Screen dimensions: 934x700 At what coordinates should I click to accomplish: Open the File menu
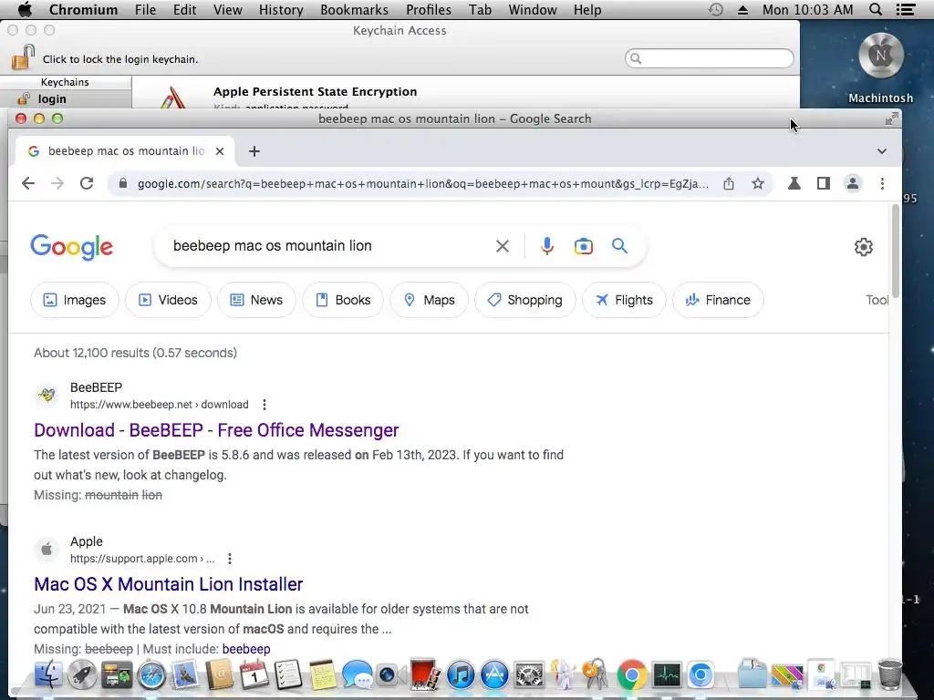click(145, 9)
